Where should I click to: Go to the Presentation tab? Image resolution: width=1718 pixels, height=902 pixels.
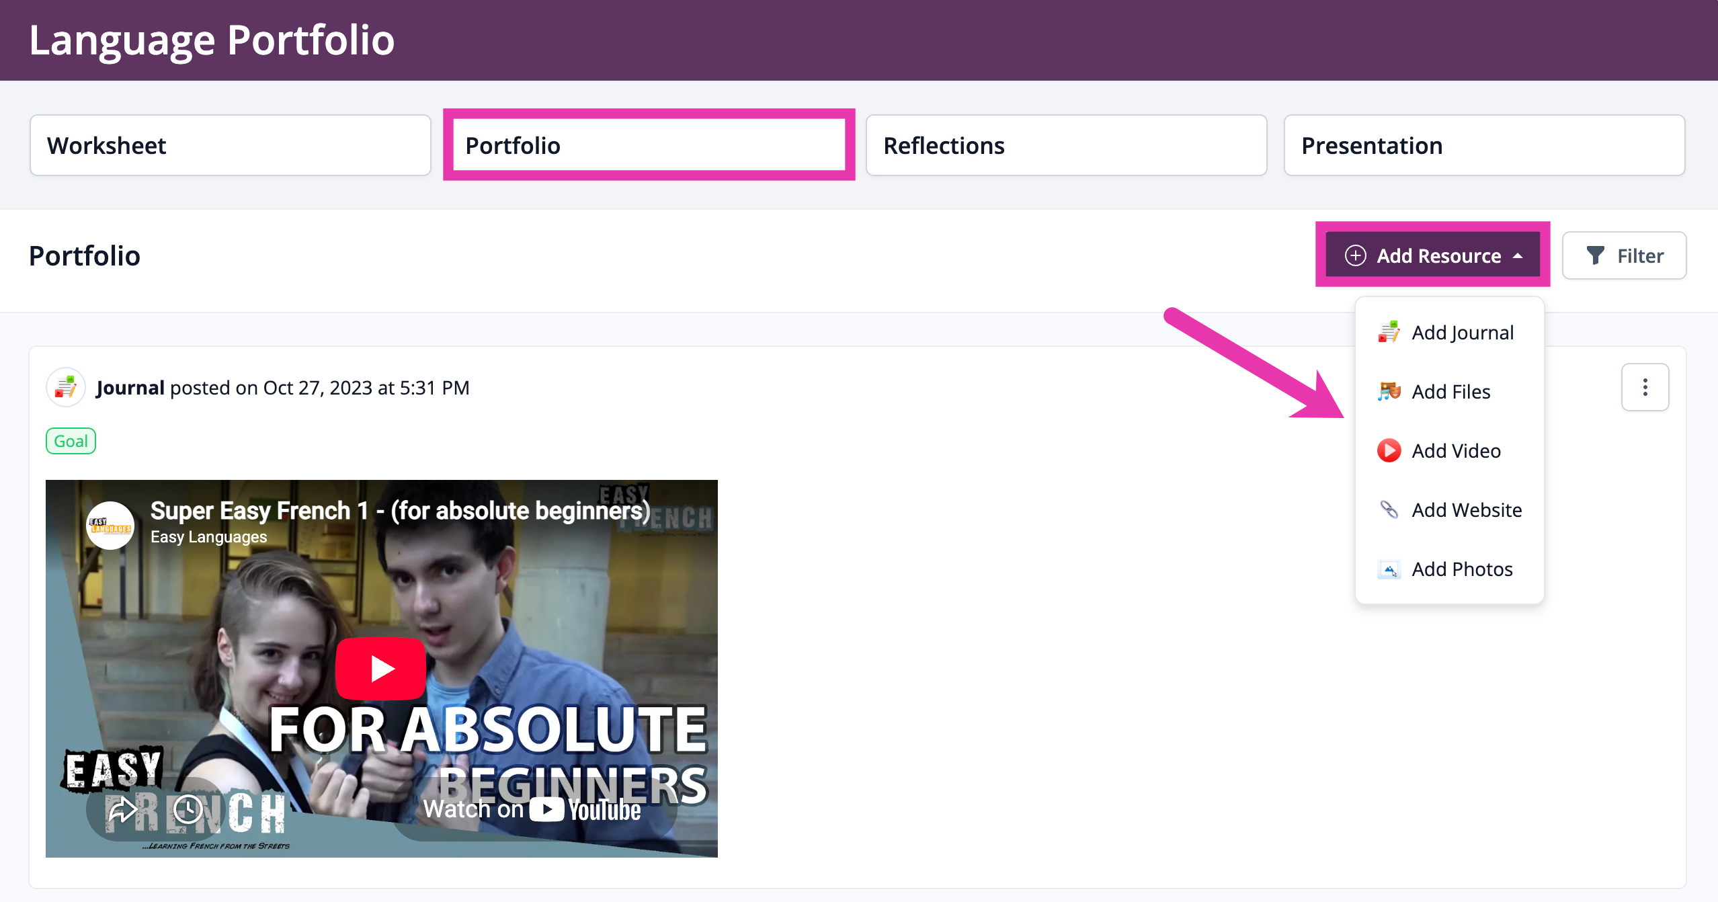(1484, 145)
